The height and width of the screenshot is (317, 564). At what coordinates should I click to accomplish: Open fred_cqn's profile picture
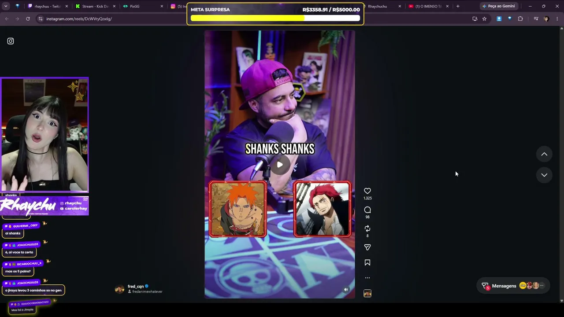(x=119, y=289)
